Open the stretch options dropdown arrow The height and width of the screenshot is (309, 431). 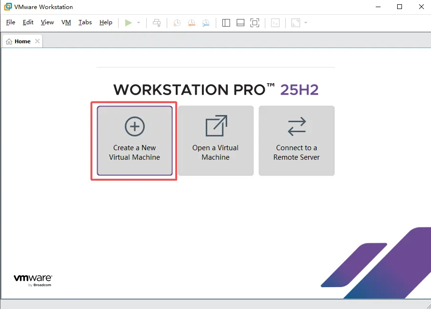(306, 23)
